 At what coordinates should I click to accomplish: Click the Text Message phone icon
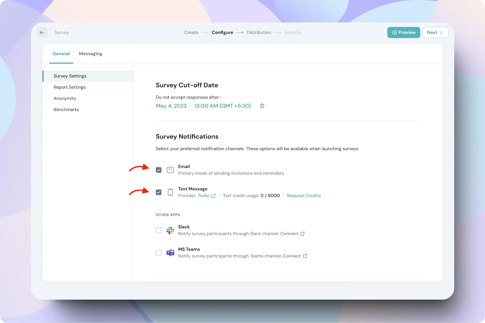coord(170,192)
